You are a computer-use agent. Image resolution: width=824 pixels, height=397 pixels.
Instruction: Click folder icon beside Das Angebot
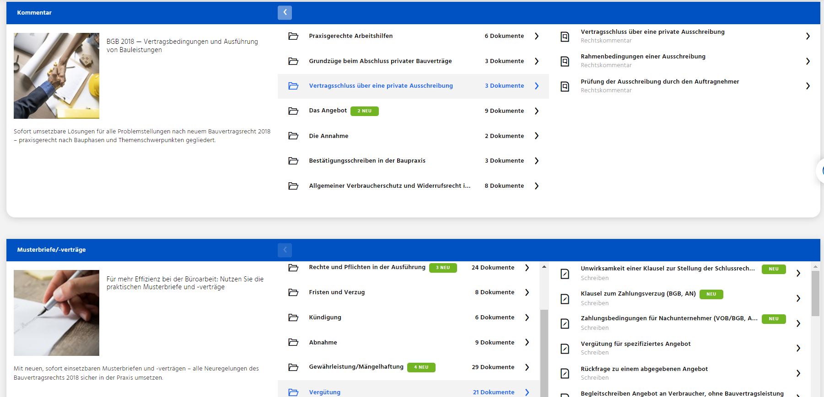pos(293,111)
